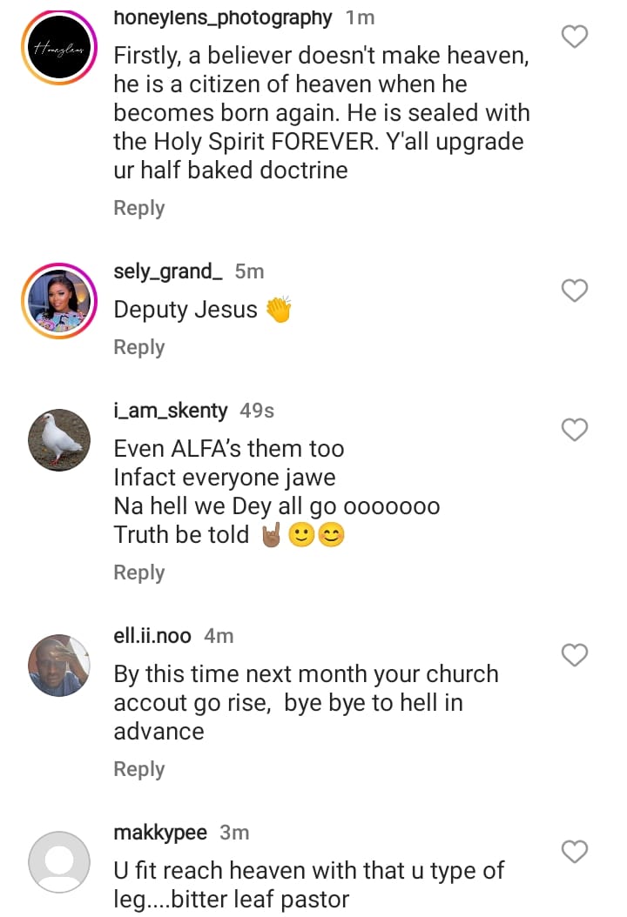Tap the heart on sely_grand_'s comment

coord(575,291)
